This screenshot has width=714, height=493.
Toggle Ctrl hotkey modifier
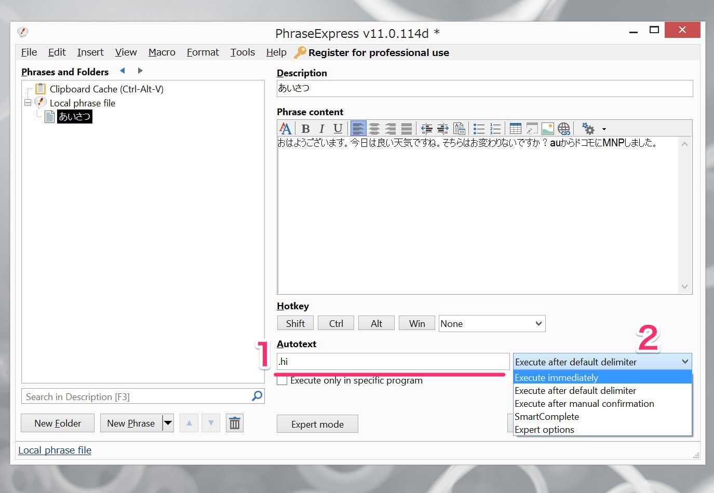pos(336,323)
